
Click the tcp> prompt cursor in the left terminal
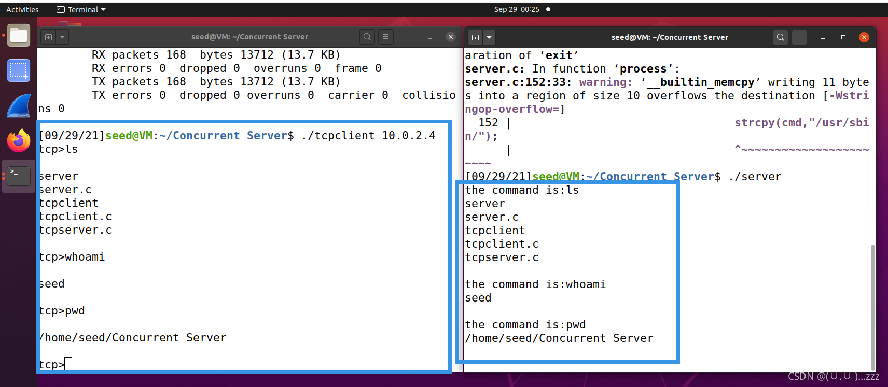click(x=68, y=365)
